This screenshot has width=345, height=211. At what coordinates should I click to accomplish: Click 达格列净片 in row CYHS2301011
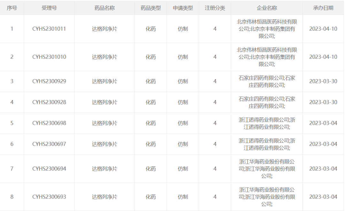[x=104, y=29]
